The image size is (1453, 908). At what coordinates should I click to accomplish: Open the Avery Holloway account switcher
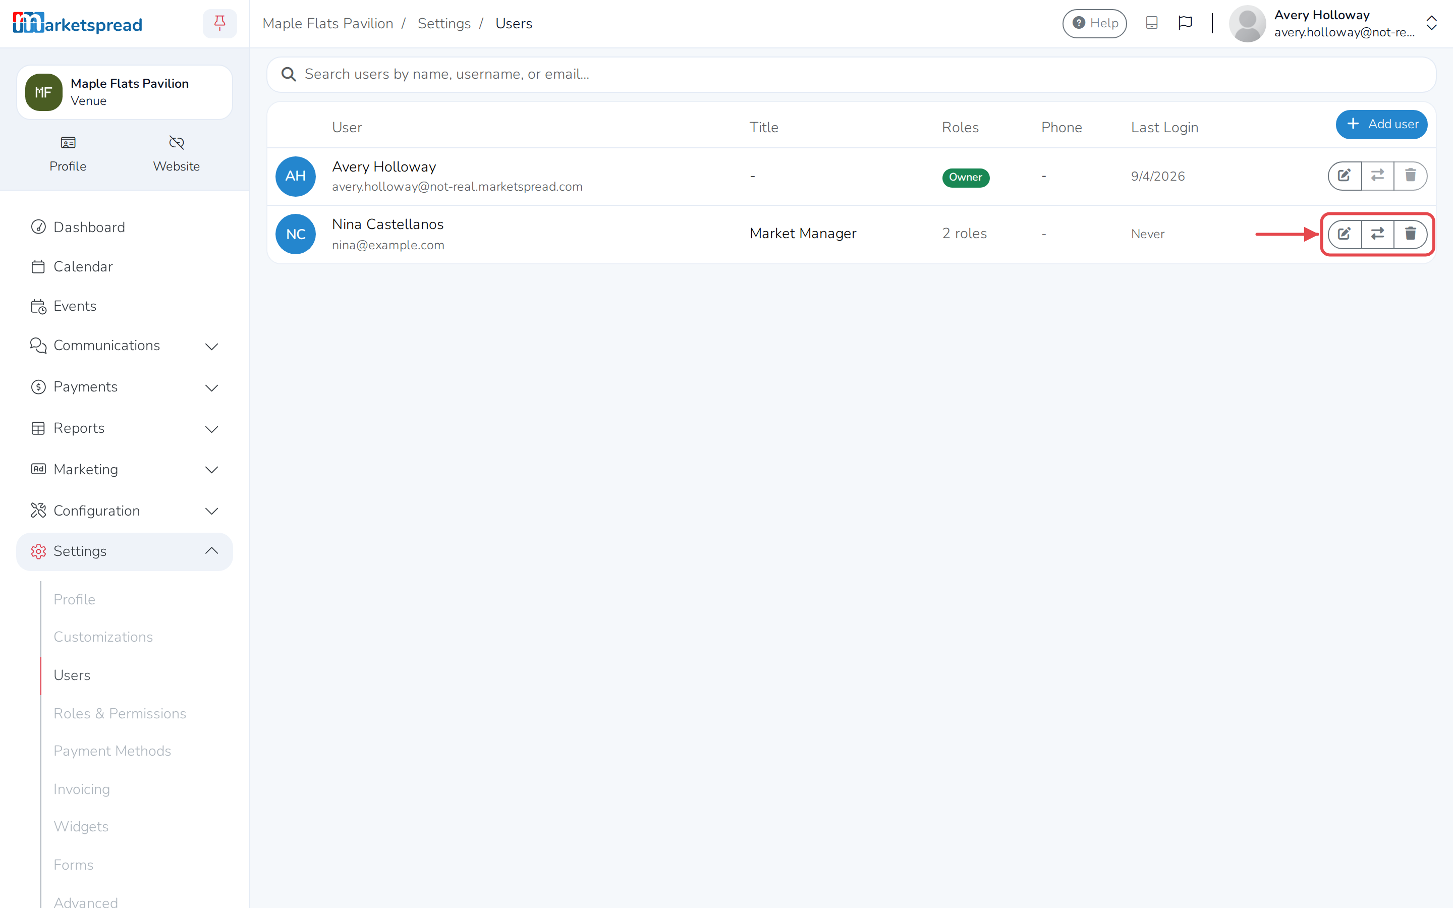1333,23
